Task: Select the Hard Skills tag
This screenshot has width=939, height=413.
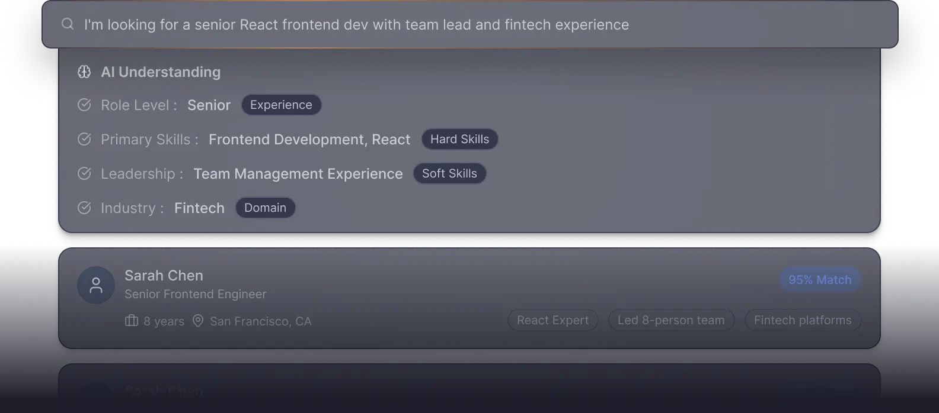Action: pos(459,139)
